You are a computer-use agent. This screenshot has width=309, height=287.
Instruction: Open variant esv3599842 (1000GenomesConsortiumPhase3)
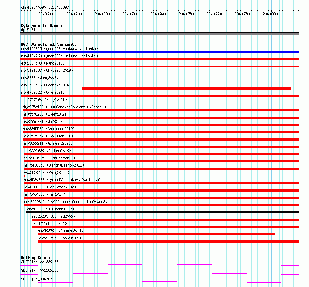click(66, 202)
